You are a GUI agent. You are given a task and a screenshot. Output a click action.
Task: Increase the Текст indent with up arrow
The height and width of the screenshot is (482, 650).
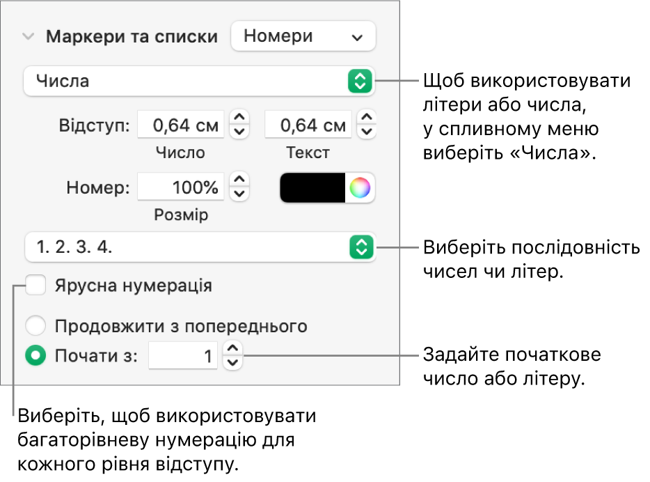point(367,118)
